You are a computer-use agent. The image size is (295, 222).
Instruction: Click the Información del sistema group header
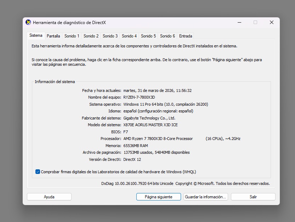pos(55,81)
